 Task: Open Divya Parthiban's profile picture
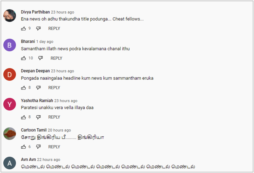10,16
